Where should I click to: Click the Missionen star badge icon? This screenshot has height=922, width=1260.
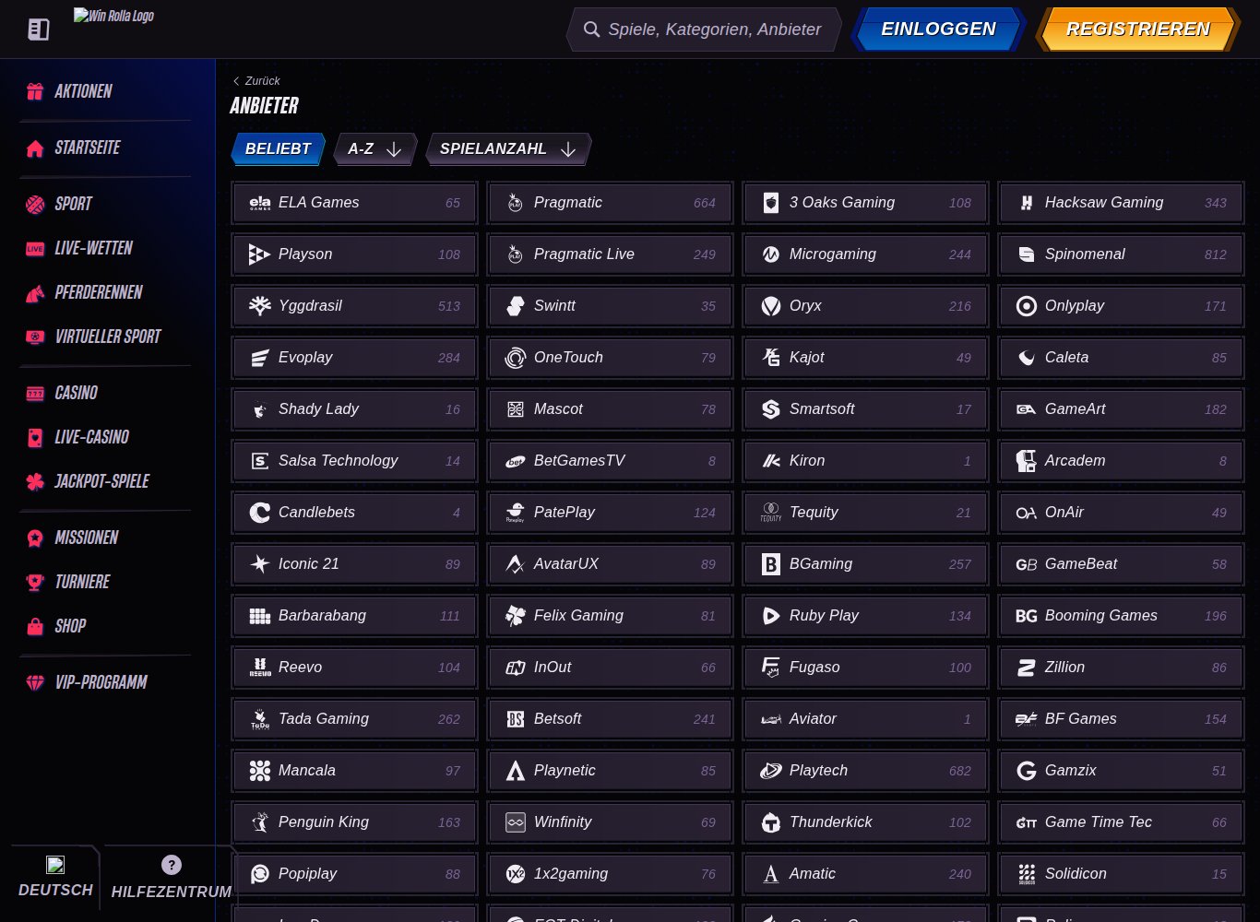(35, 538)
